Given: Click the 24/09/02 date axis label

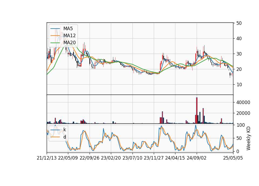Looking at the screenshot, I should coord(197,158).
